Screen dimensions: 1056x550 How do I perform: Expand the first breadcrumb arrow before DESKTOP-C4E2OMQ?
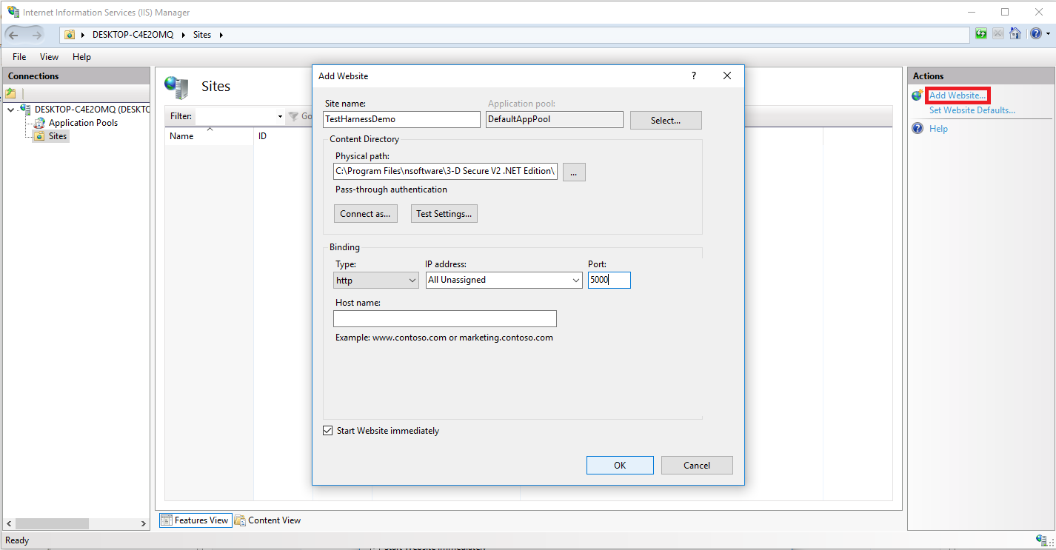click(x=84, y=35)
